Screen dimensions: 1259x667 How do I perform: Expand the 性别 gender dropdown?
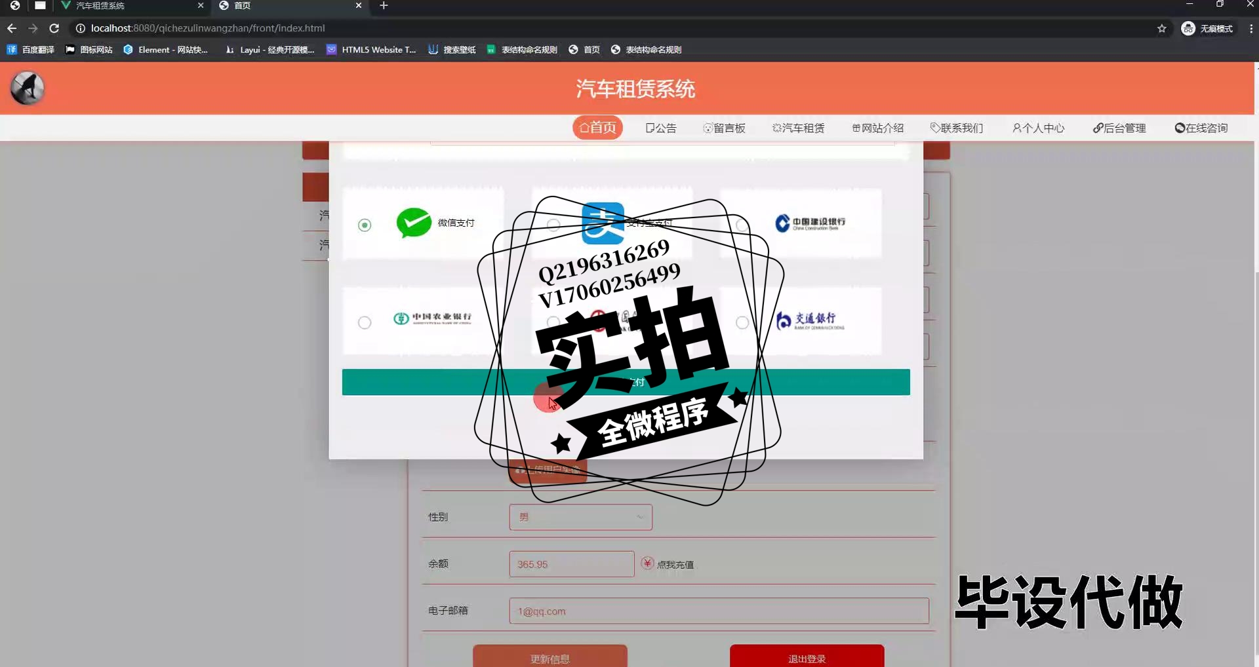click(580, 517)
